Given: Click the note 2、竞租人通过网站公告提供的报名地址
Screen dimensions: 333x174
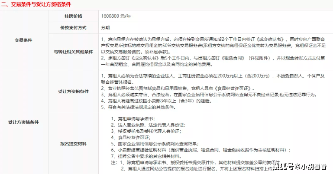Looking at the screenshot, I should click(x=197, y=169).
